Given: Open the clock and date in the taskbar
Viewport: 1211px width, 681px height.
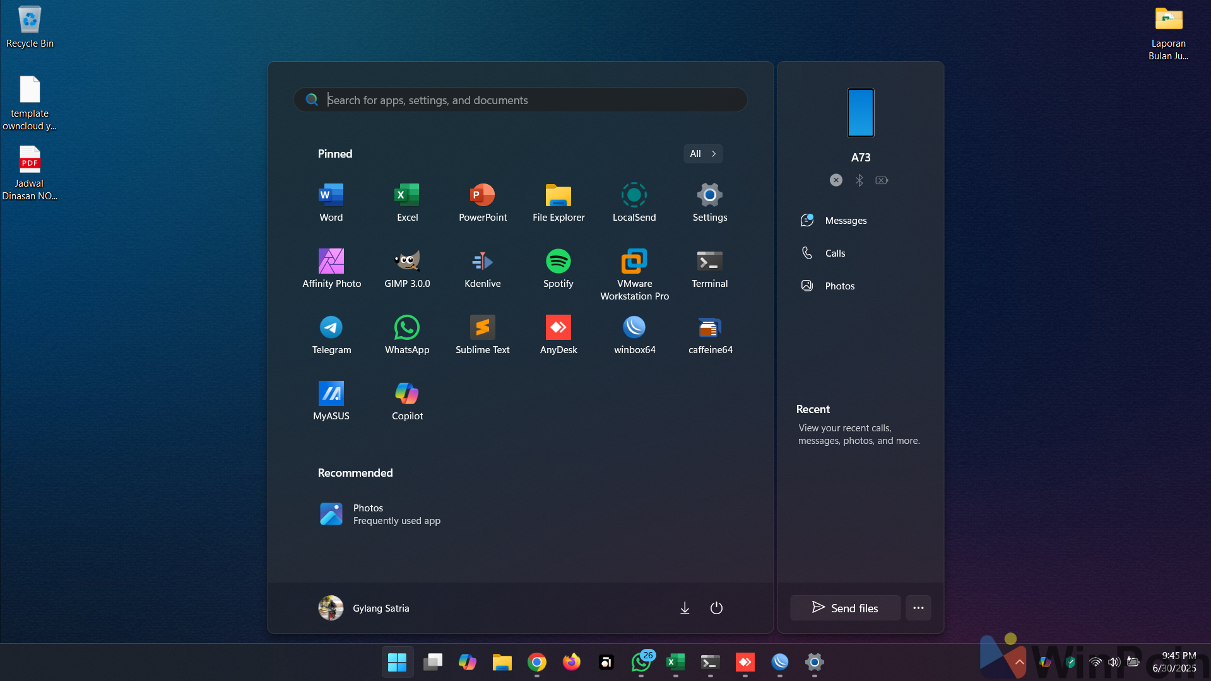Looking at the screenshot, I should pyautogui.click(x=1174, y=662).
